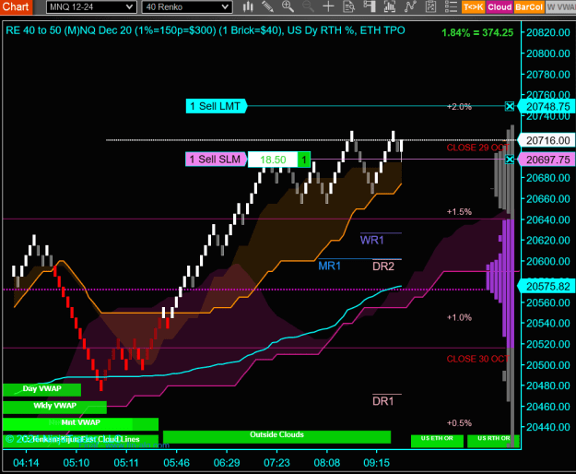Click the RE 40 to 50 chart title
The height and width of the screenshot is (474, 576).
pyautogui.click(x=206, y=30)
